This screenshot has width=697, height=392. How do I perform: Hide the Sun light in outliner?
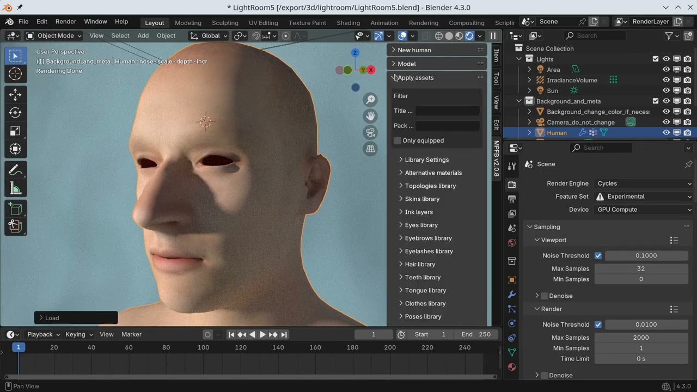666,91
